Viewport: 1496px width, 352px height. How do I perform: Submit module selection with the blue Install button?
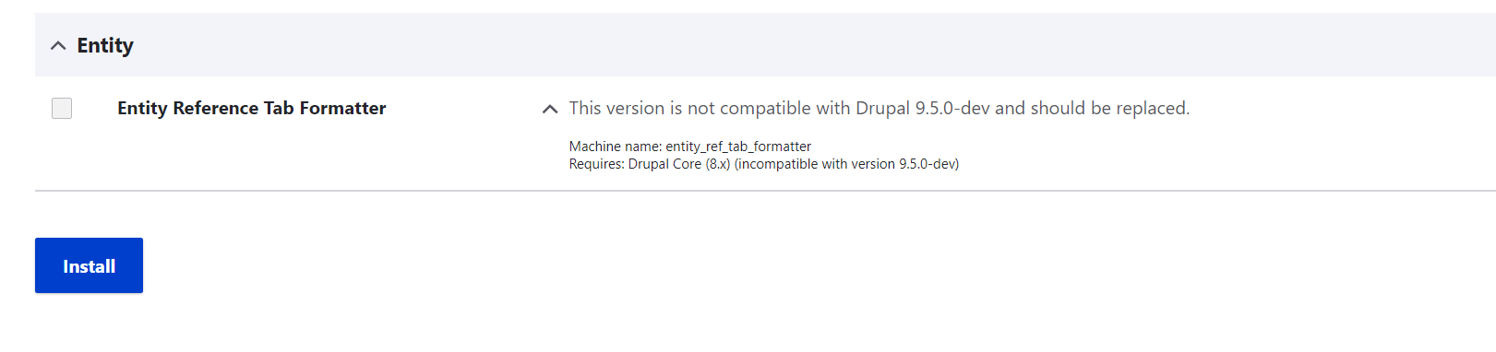click(89, 265)
